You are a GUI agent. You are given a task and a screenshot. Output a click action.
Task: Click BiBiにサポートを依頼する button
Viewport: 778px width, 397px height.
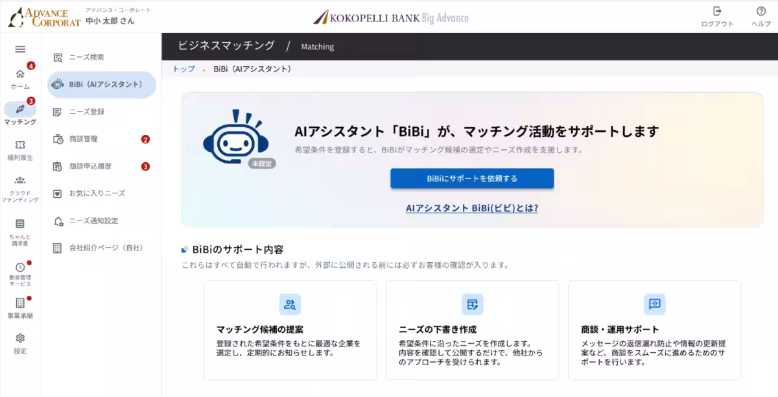tap(472, 178)
